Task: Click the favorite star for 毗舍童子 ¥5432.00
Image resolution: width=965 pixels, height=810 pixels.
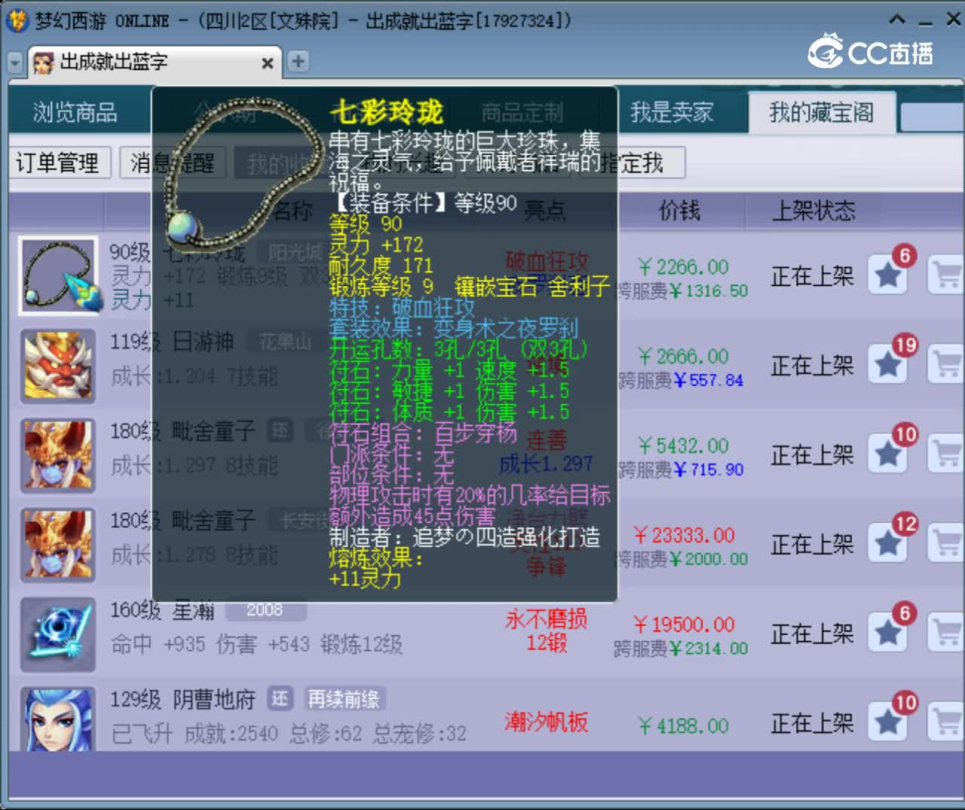Action: coord(887,454)
